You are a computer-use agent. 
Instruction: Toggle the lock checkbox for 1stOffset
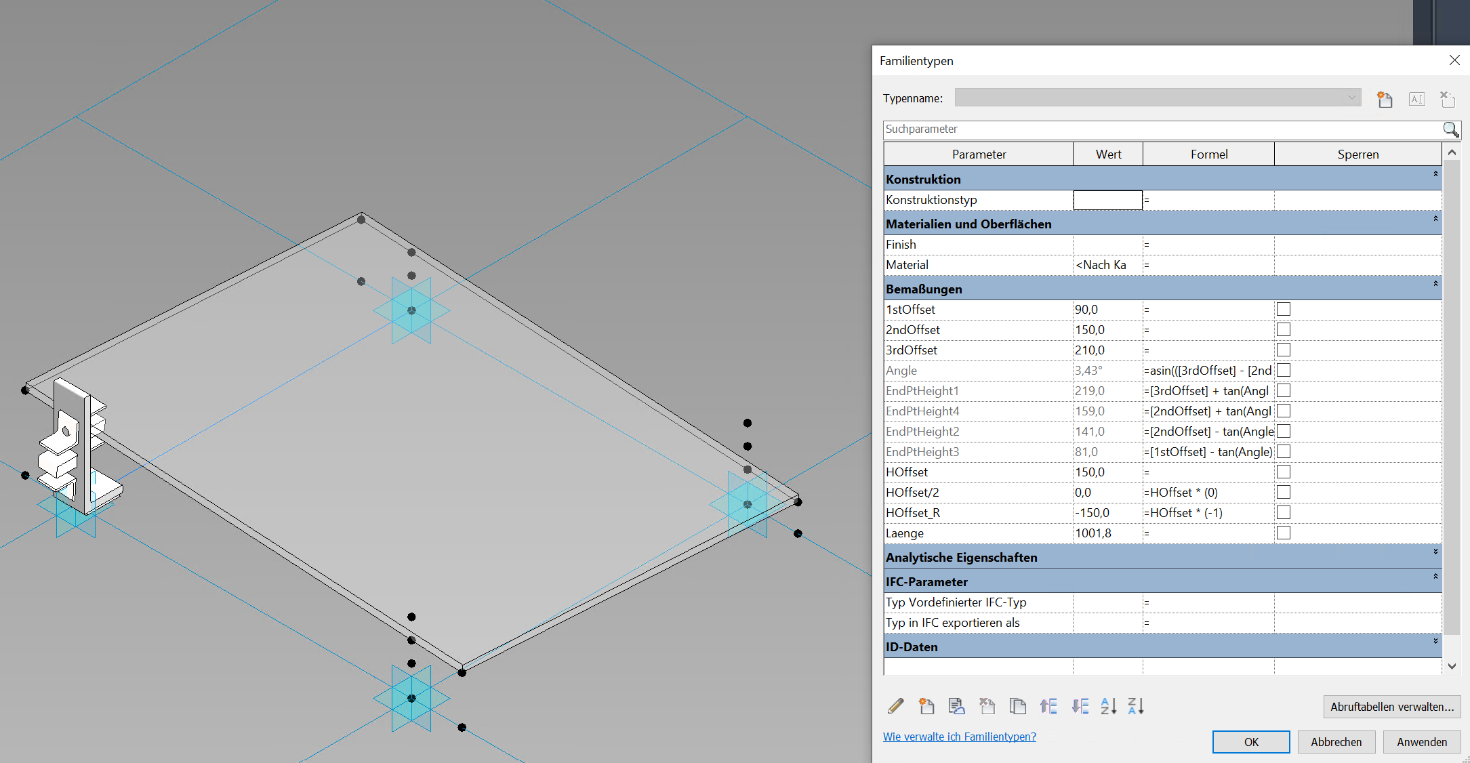(1283, 309)
